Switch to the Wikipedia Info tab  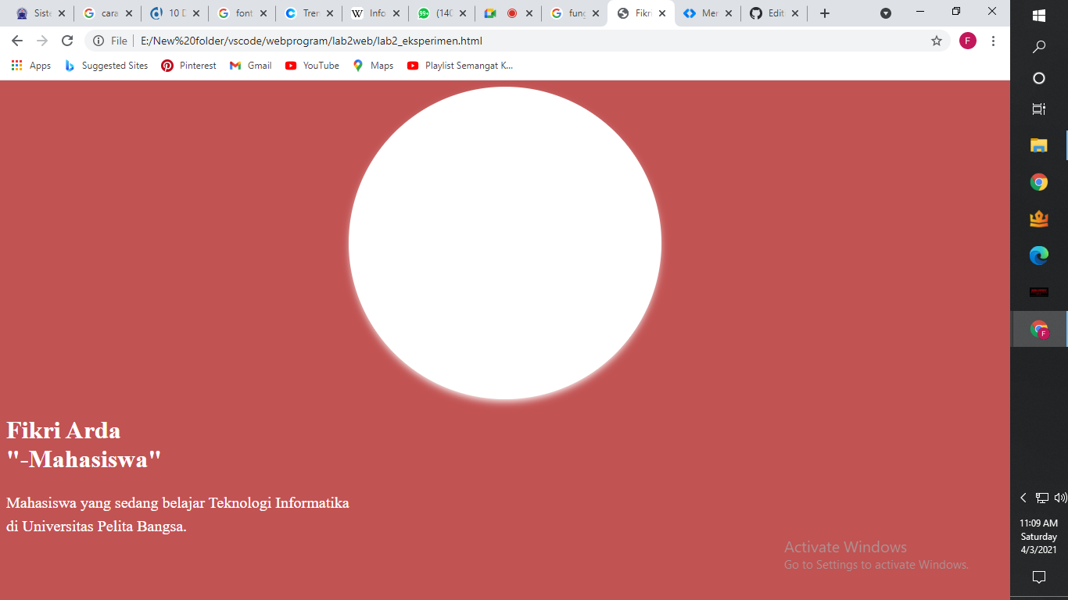(377, 13)
